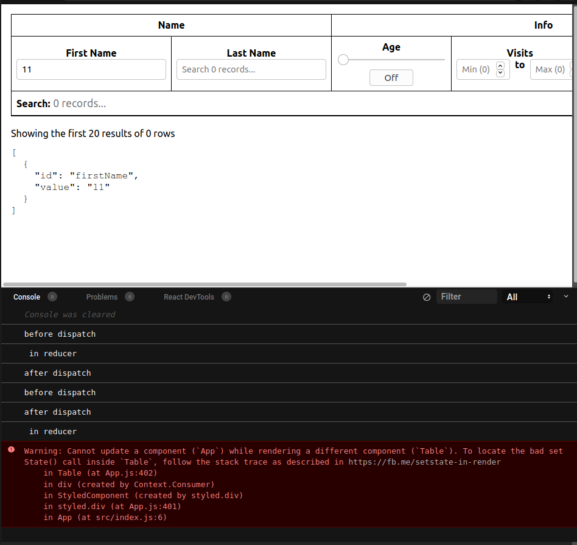Click the Max (0) visits input
This screenshot has height=545, width=577.
pyautogui.click(x=551, y=69)
